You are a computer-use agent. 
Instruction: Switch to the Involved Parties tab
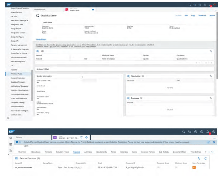148,152
